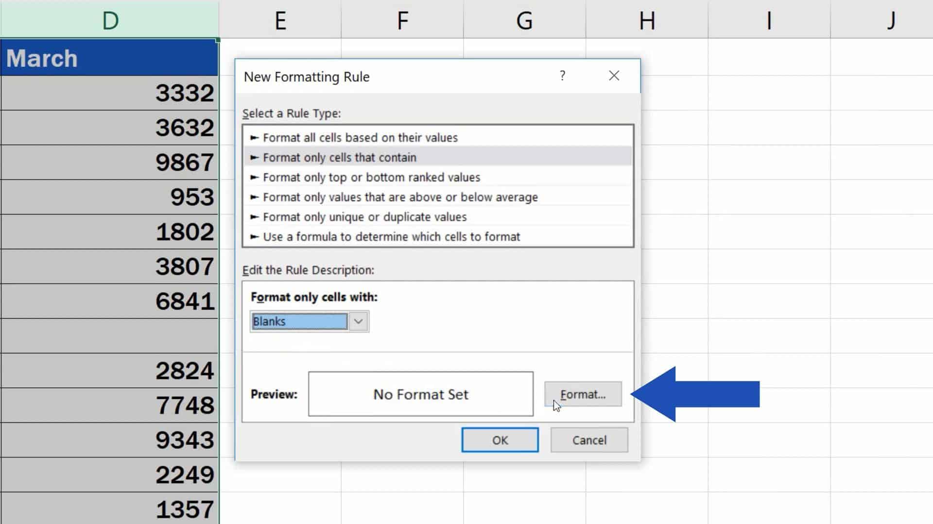Select "Format only unique or duplicate values"

coord(365,217)
